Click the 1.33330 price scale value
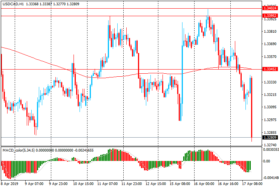 coord(270,82)
